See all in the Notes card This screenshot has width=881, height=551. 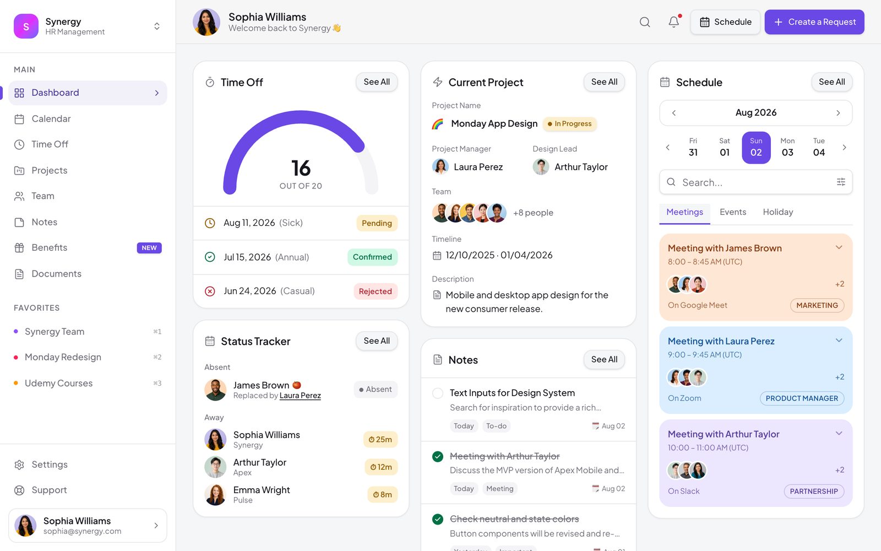(604, 360)
